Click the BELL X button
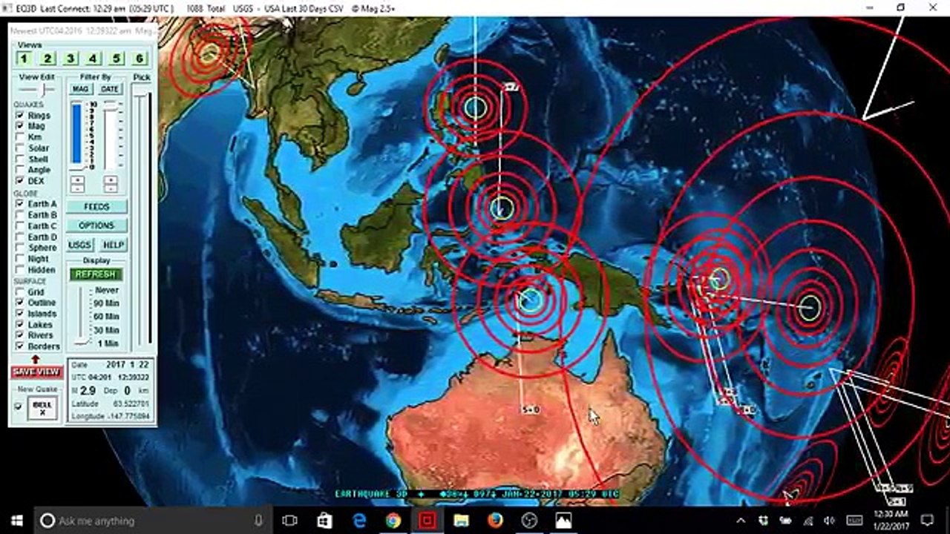 pyautogui.click(x=42, y=408)
